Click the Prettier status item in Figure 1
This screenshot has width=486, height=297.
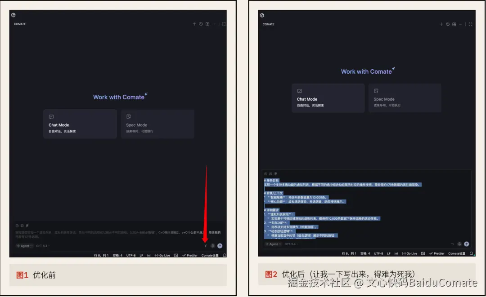coord(190,255)
